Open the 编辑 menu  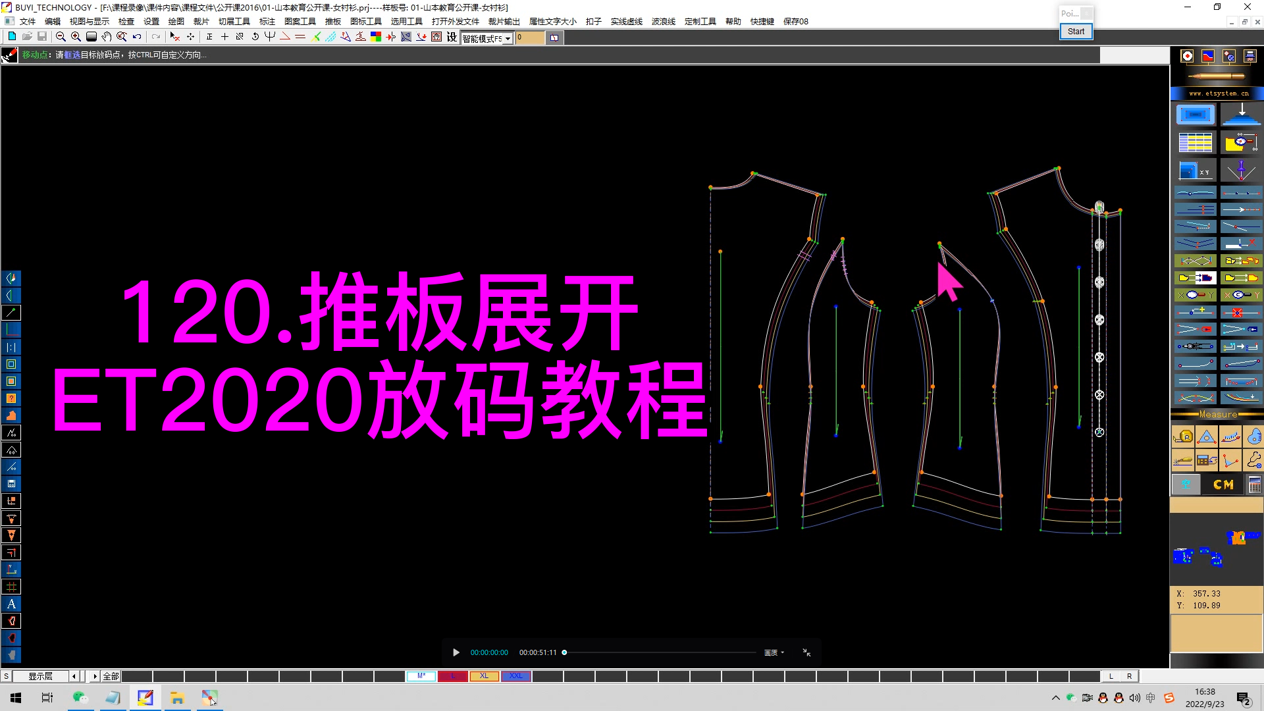[53, 22]
